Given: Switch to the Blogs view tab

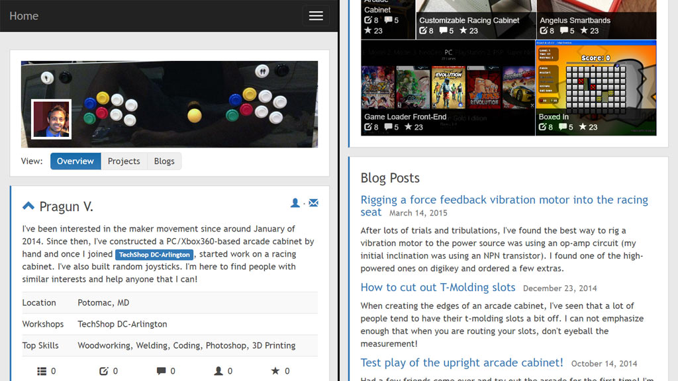Looking at the screenshot, I should [x=164, y=161].
